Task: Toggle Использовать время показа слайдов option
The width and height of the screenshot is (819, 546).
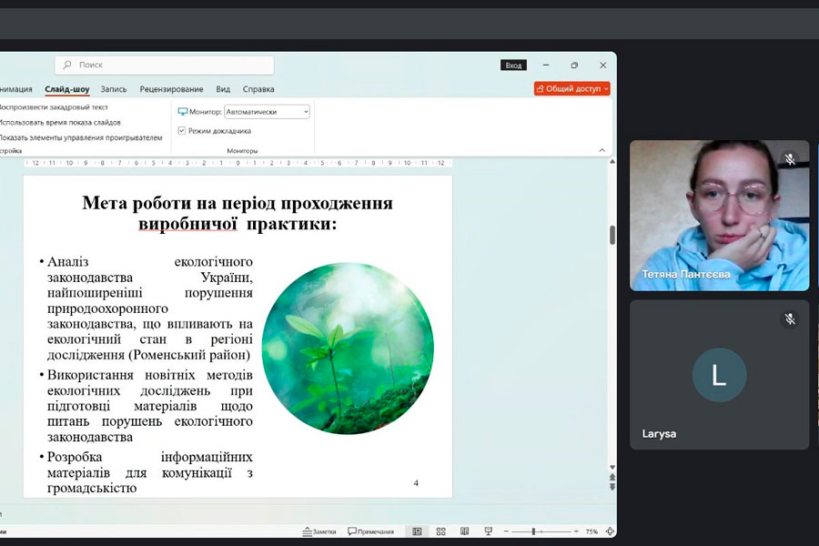Action: coord(60,122)
